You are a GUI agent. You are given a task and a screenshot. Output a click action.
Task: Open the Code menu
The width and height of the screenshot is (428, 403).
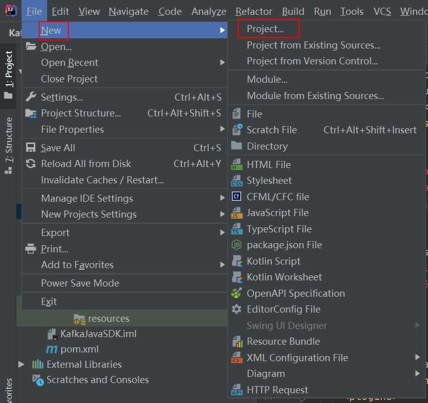170,11
